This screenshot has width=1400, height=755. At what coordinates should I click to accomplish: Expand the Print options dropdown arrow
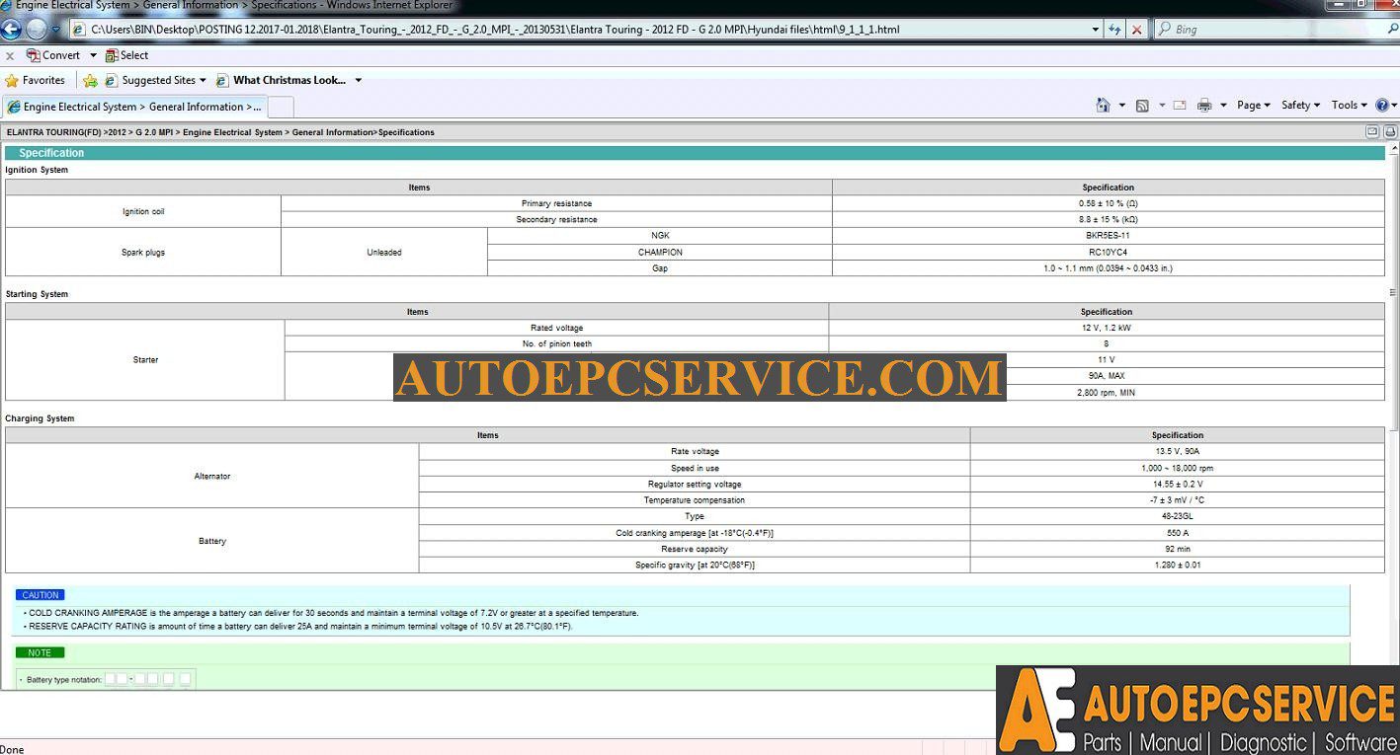pos(1223,106)
